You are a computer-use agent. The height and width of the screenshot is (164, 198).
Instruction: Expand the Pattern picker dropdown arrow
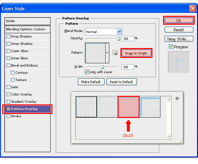(107, 53)
